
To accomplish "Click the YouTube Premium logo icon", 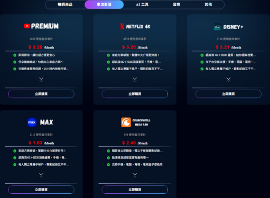I will [x=27, y=26].
